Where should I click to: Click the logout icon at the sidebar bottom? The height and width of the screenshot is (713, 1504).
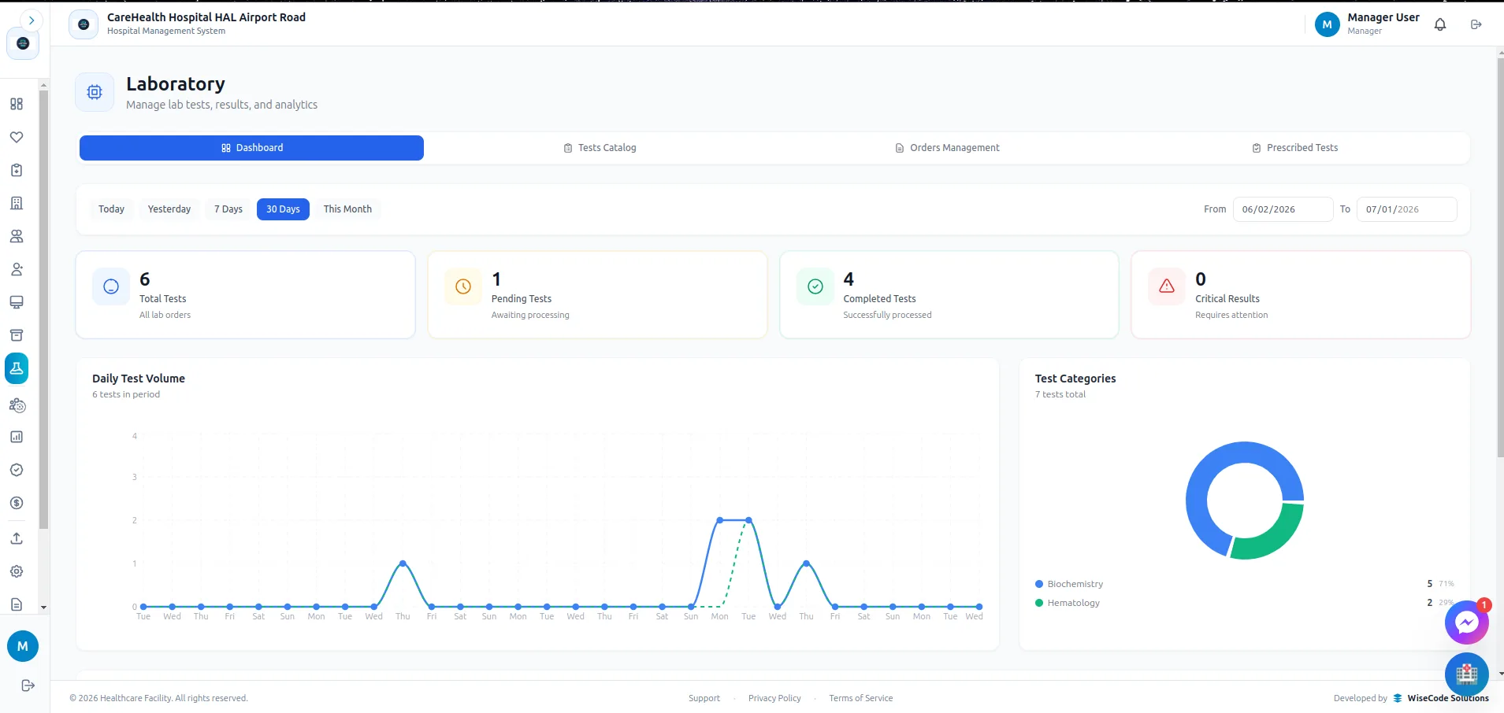point(28,685)
